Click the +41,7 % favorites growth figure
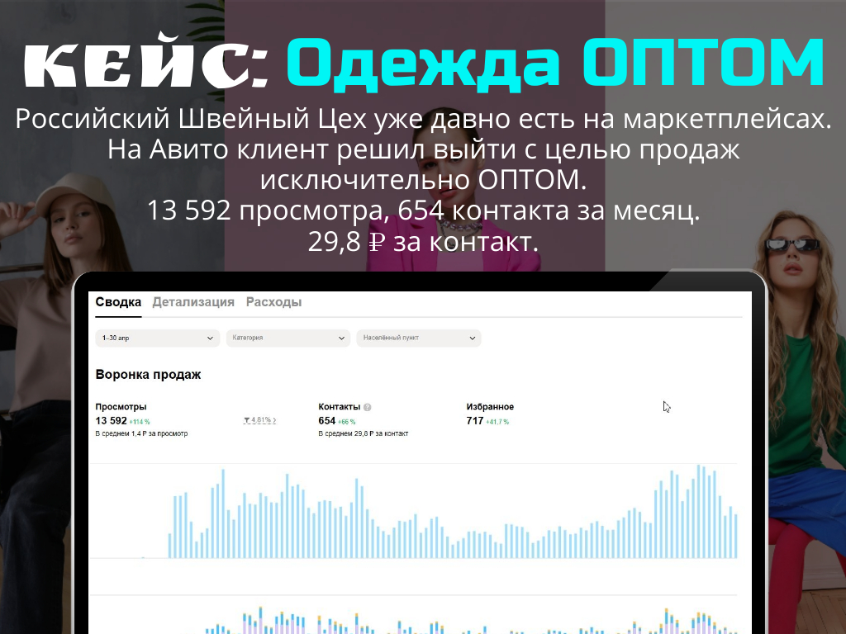Image resolution: width=846 pixels, height=634 pixels. (x=497, y=422)
